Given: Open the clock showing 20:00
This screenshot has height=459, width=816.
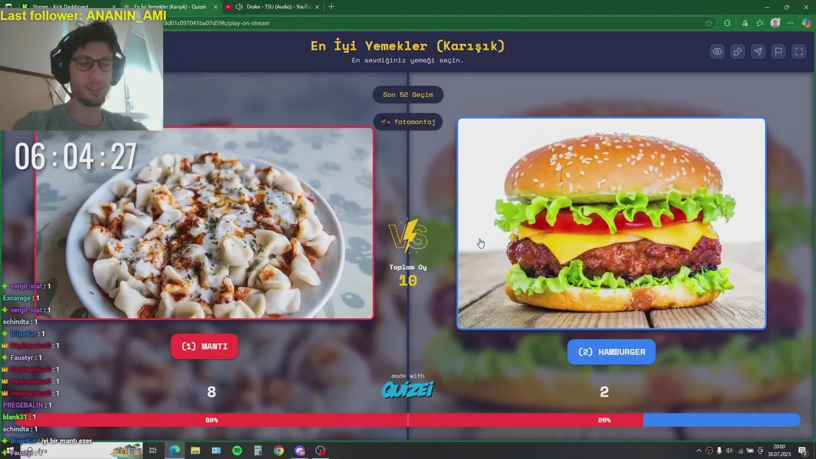Looking at the screenshot, I should [x=779, y=451].
